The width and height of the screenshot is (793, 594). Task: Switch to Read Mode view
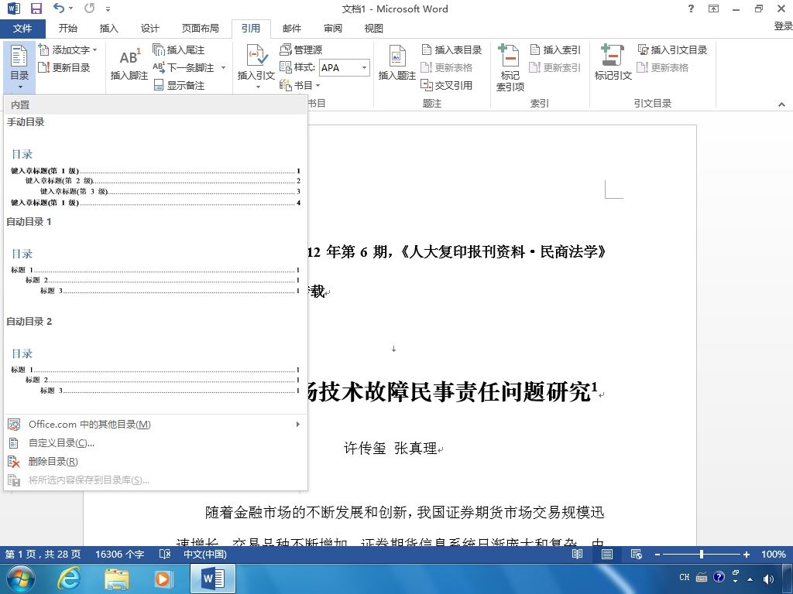[x=577, y=554]
